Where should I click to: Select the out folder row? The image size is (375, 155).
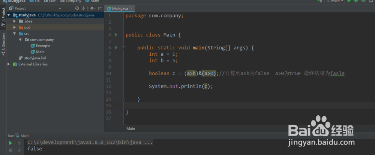55,27
